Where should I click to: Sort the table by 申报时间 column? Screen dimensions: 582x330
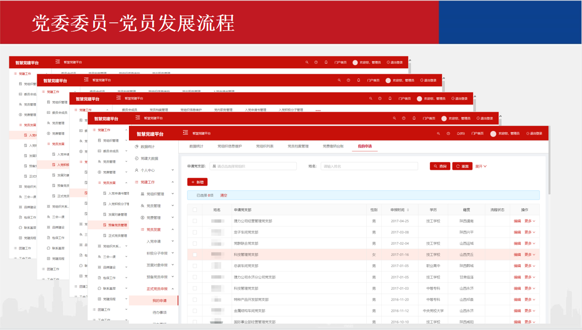click(408, 210)
